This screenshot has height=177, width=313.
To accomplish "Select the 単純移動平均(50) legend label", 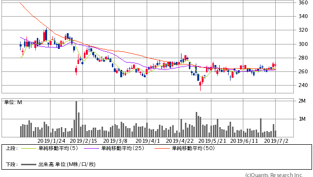I will pyautogui.click(x=193, y=148).
